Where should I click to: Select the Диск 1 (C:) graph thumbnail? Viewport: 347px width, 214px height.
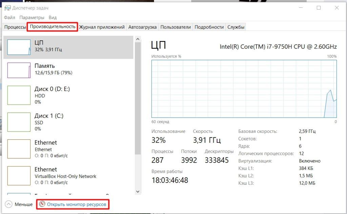19,122
